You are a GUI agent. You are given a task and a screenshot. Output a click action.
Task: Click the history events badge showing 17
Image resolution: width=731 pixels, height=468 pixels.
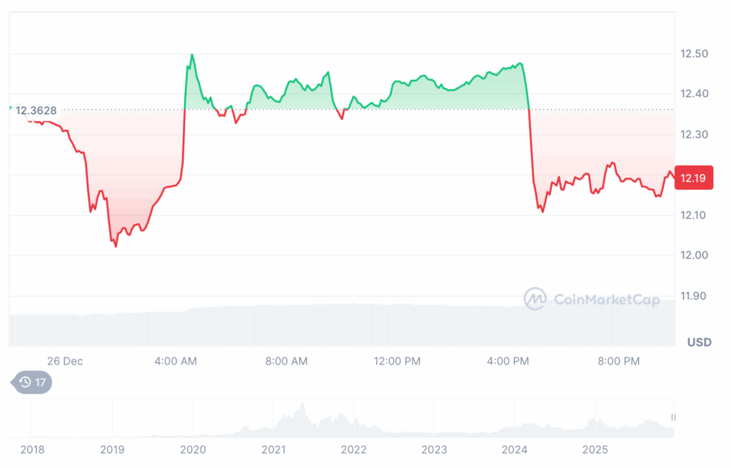33,382
